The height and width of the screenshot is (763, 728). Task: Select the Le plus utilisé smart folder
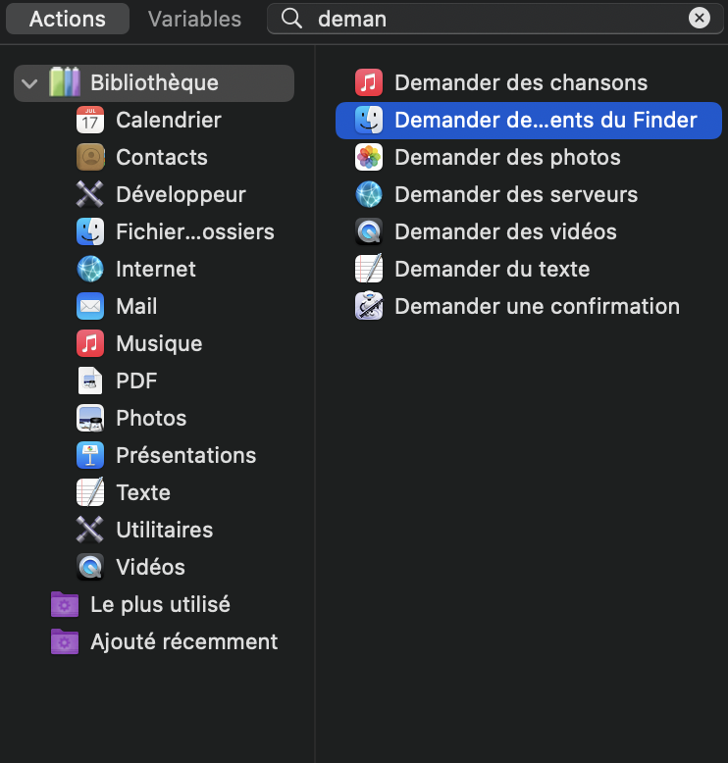pos(159,605)
